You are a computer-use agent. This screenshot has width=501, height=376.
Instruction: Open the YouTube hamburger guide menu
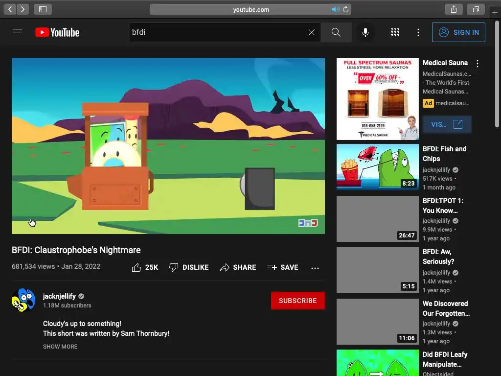pos(18,32)
